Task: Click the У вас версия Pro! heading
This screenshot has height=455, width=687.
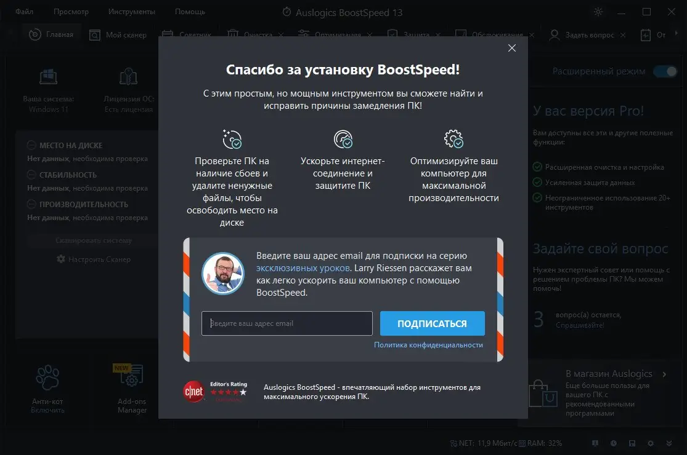Action: point(588,111)
